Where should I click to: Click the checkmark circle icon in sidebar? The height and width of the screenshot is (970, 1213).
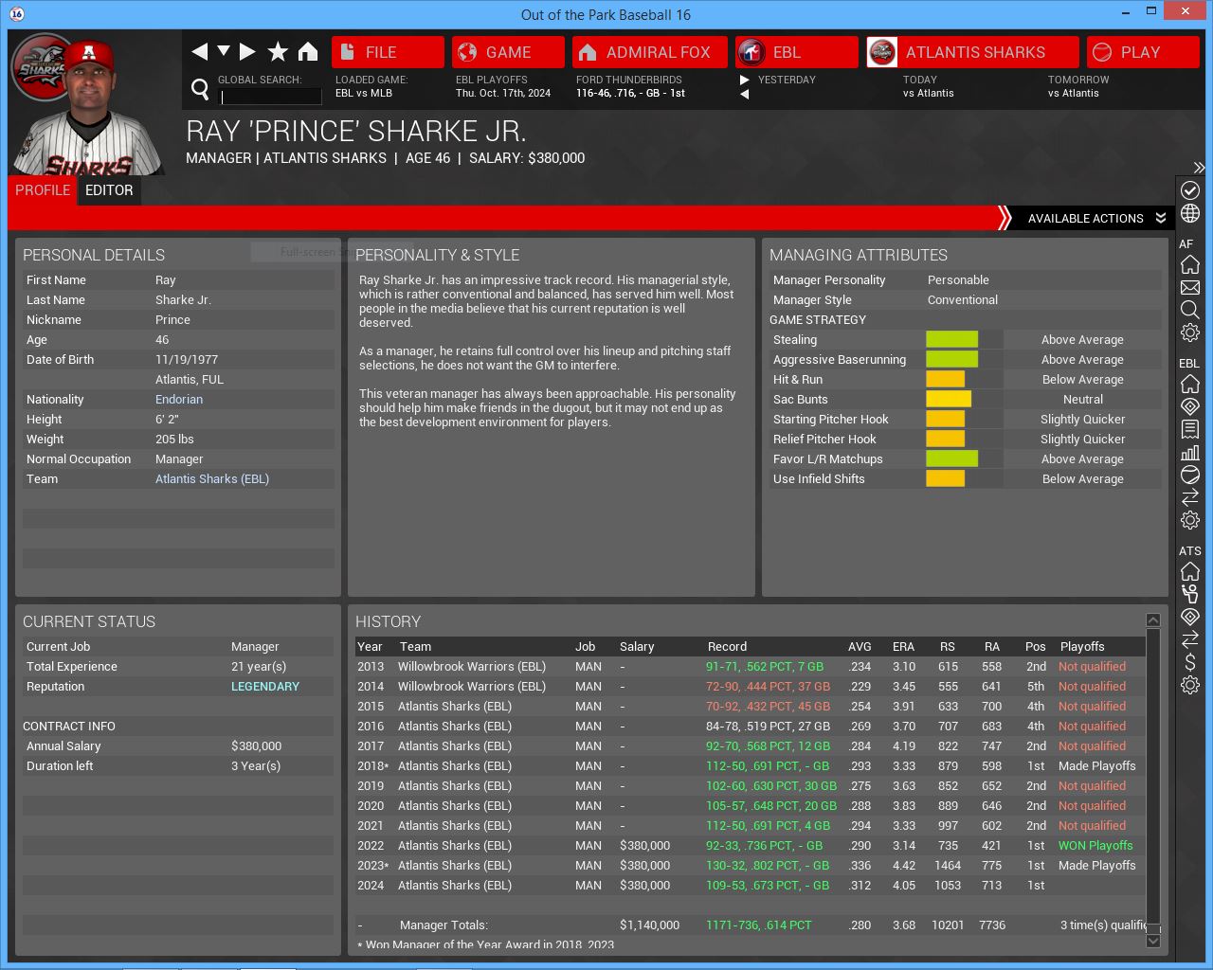click(1190, 190)
